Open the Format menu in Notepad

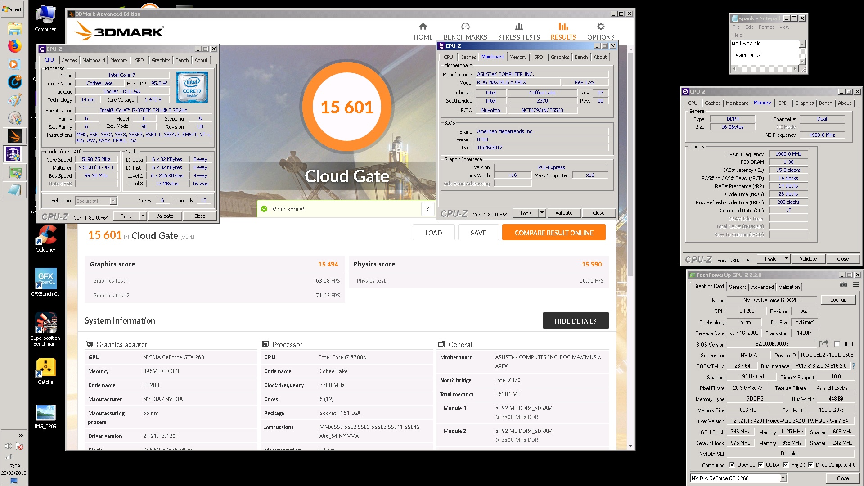(x=766, y=27)
